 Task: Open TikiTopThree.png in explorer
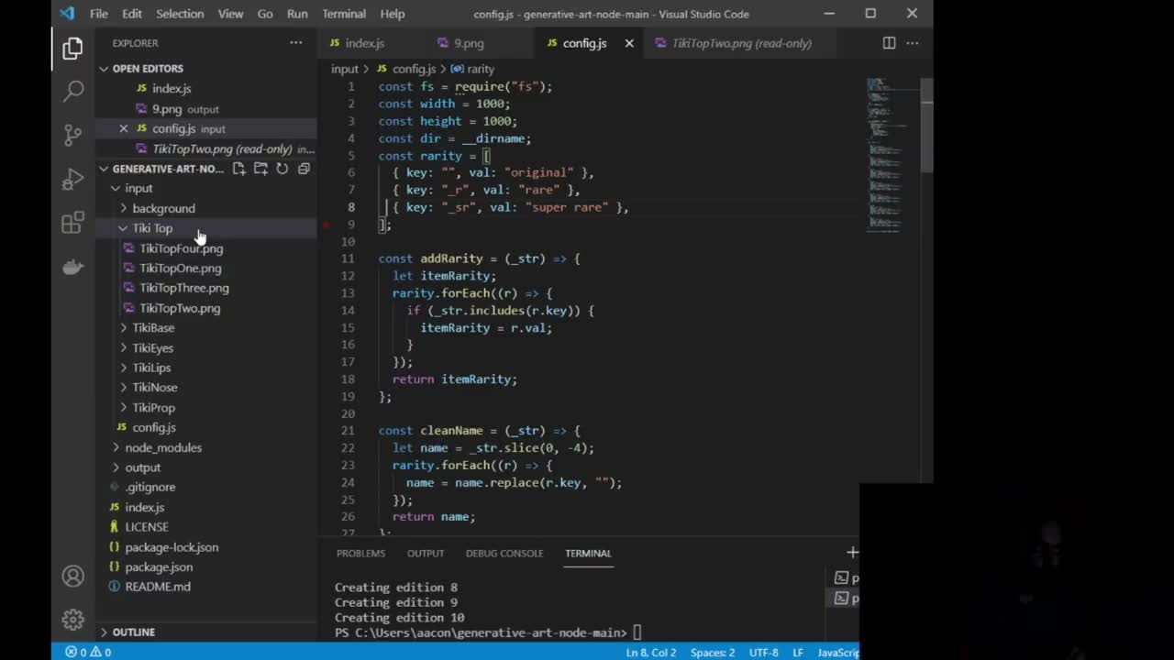(184, 288)
